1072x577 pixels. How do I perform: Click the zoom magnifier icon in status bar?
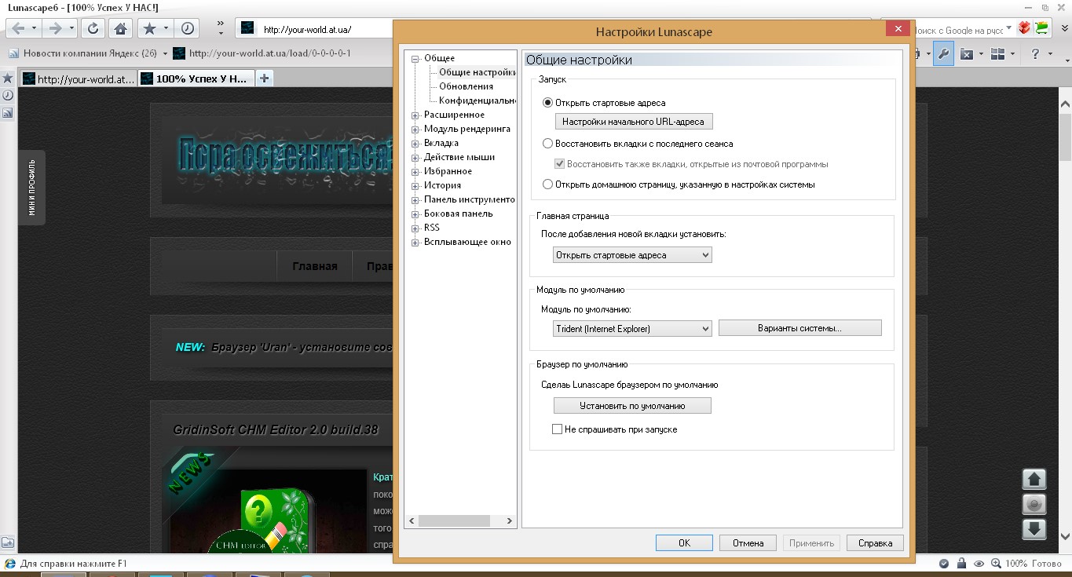996,564
